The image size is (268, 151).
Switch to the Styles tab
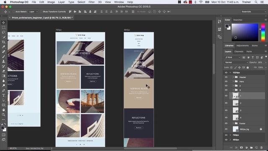click(x=255, y=46)
